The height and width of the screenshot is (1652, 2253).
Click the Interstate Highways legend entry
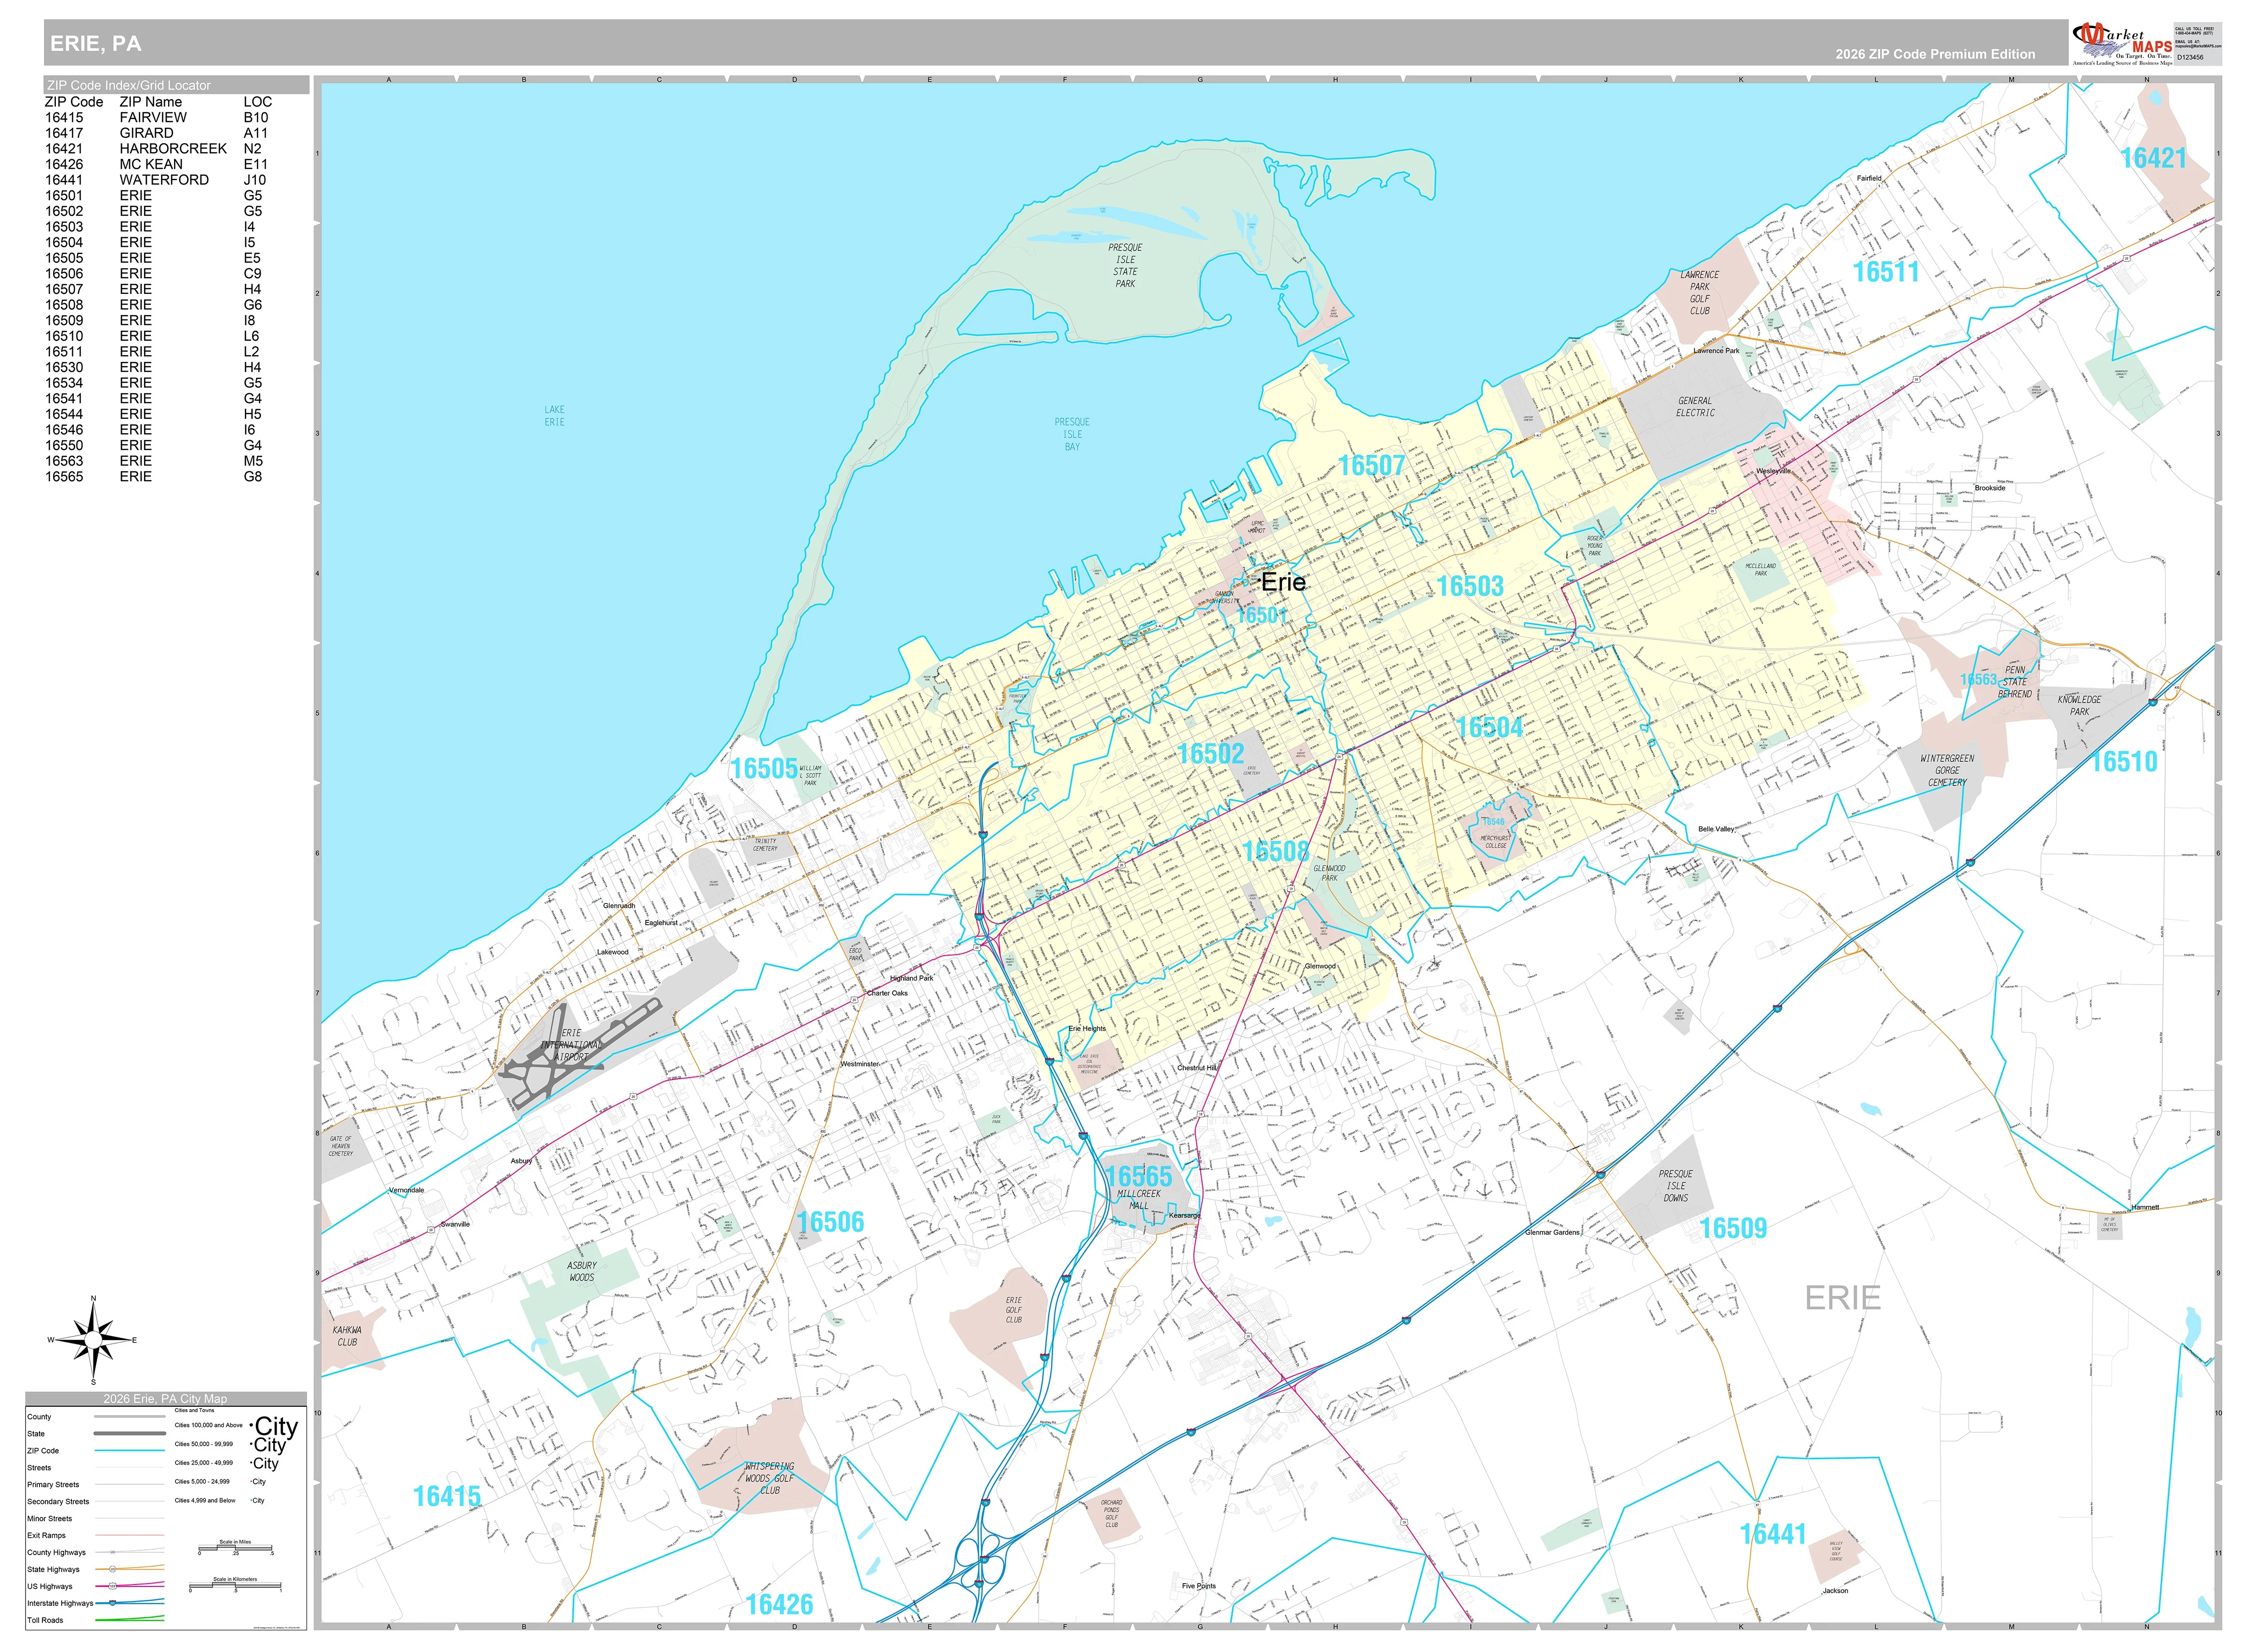(x=95, y=1603)
